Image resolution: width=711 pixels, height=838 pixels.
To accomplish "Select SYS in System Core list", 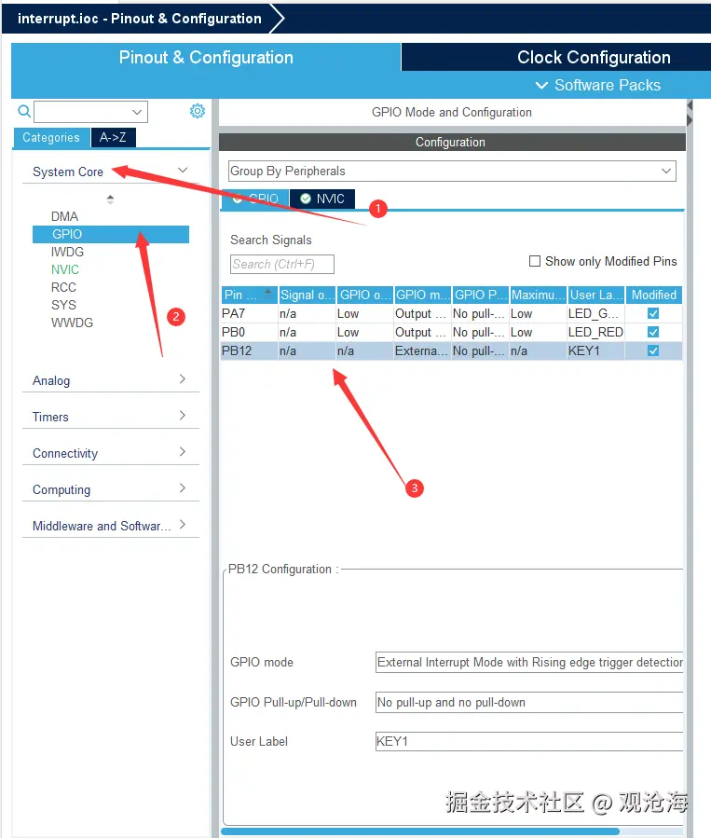I will (63, 305).
